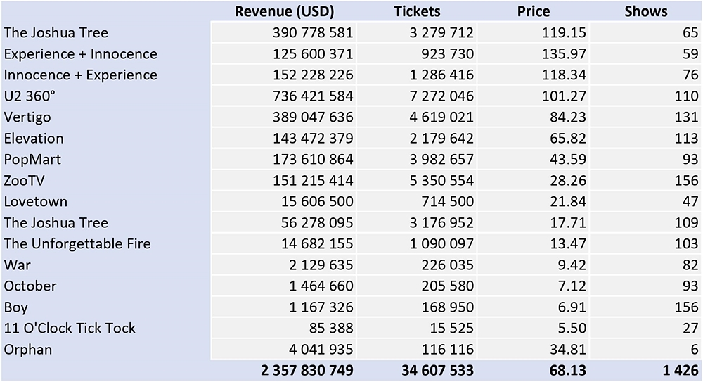Select revenue cell 15 606 500
This screenshot has height=382, width=703.
point(283,201)
